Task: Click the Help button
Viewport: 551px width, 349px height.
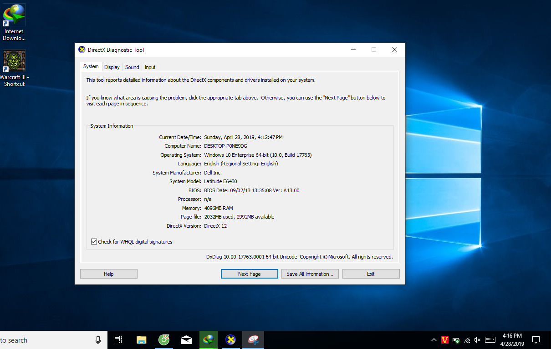Action: [108, 274]
